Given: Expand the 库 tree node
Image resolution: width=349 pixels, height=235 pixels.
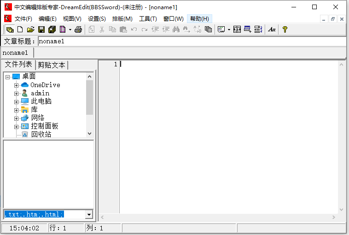Looking at the screenshot, I should click(16, 110).
